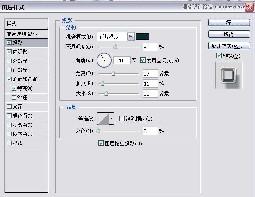Select the 样式 styles list header

[x=27, y=24]
